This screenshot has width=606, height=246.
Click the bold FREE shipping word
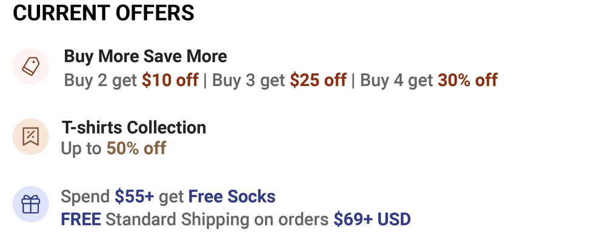tap(81, 218)
